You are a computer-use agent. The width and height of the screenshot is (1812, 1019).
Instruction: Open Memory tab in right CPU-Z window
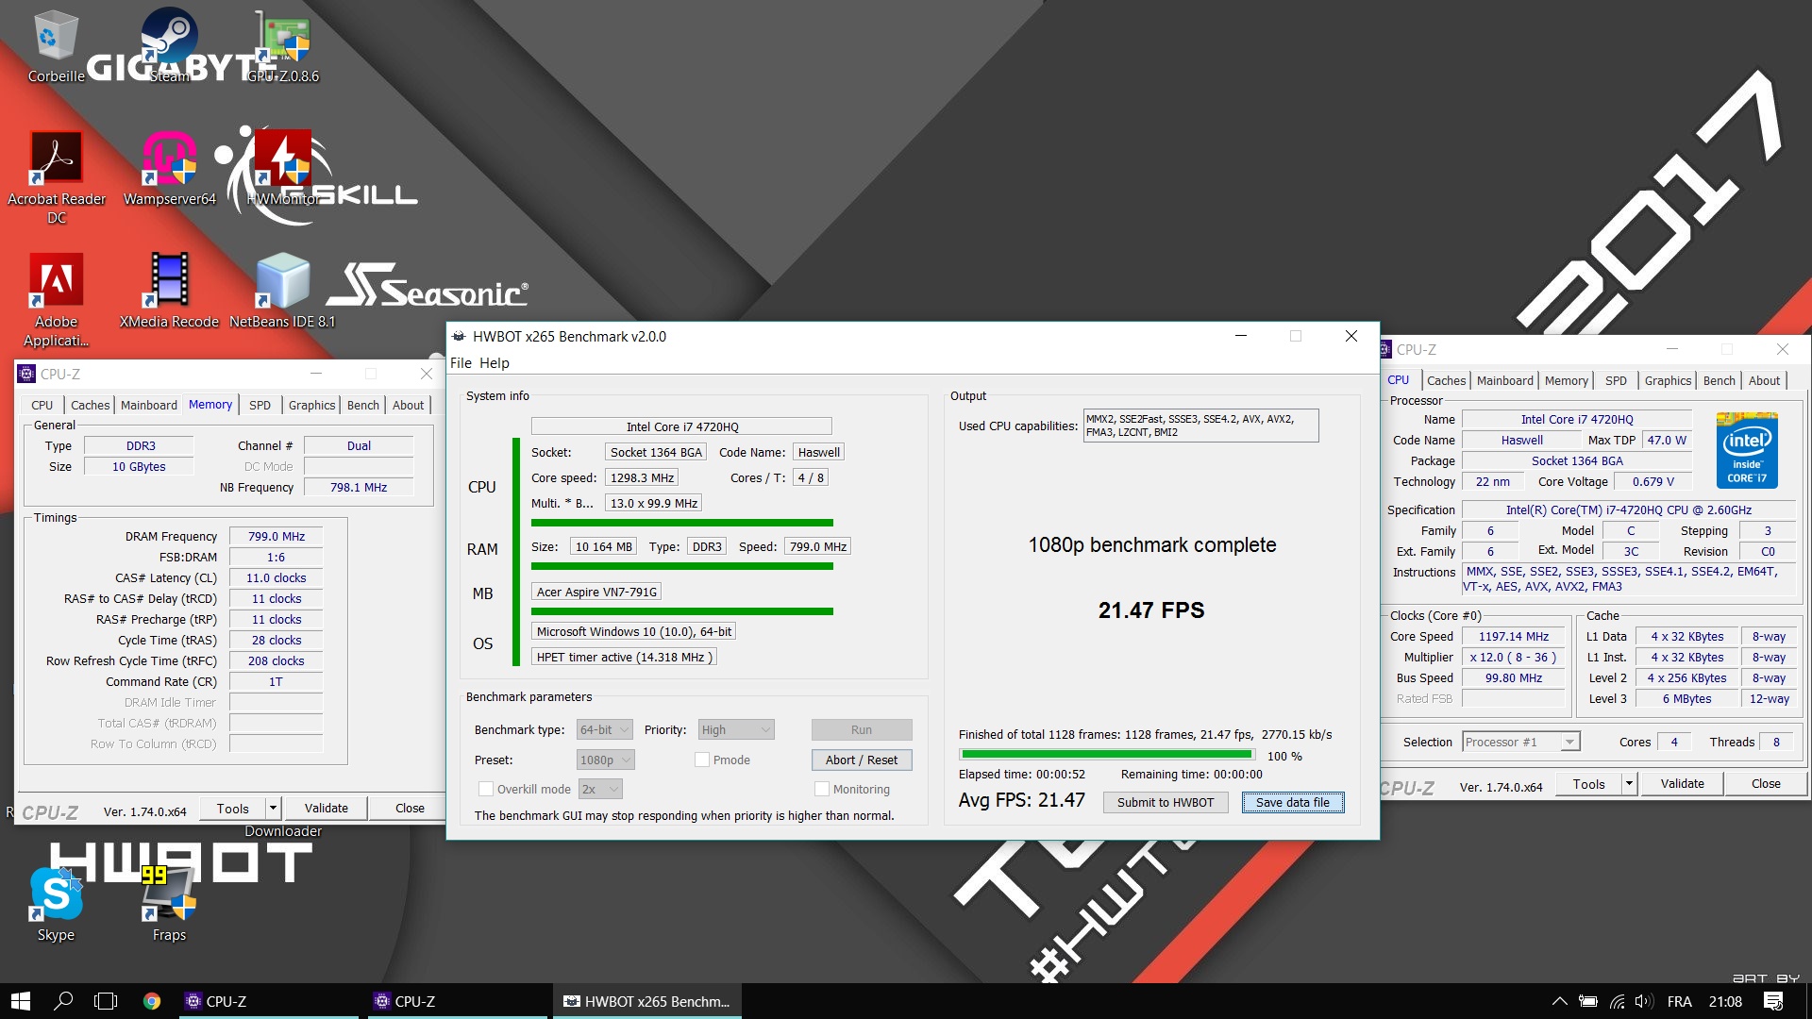1566,380
